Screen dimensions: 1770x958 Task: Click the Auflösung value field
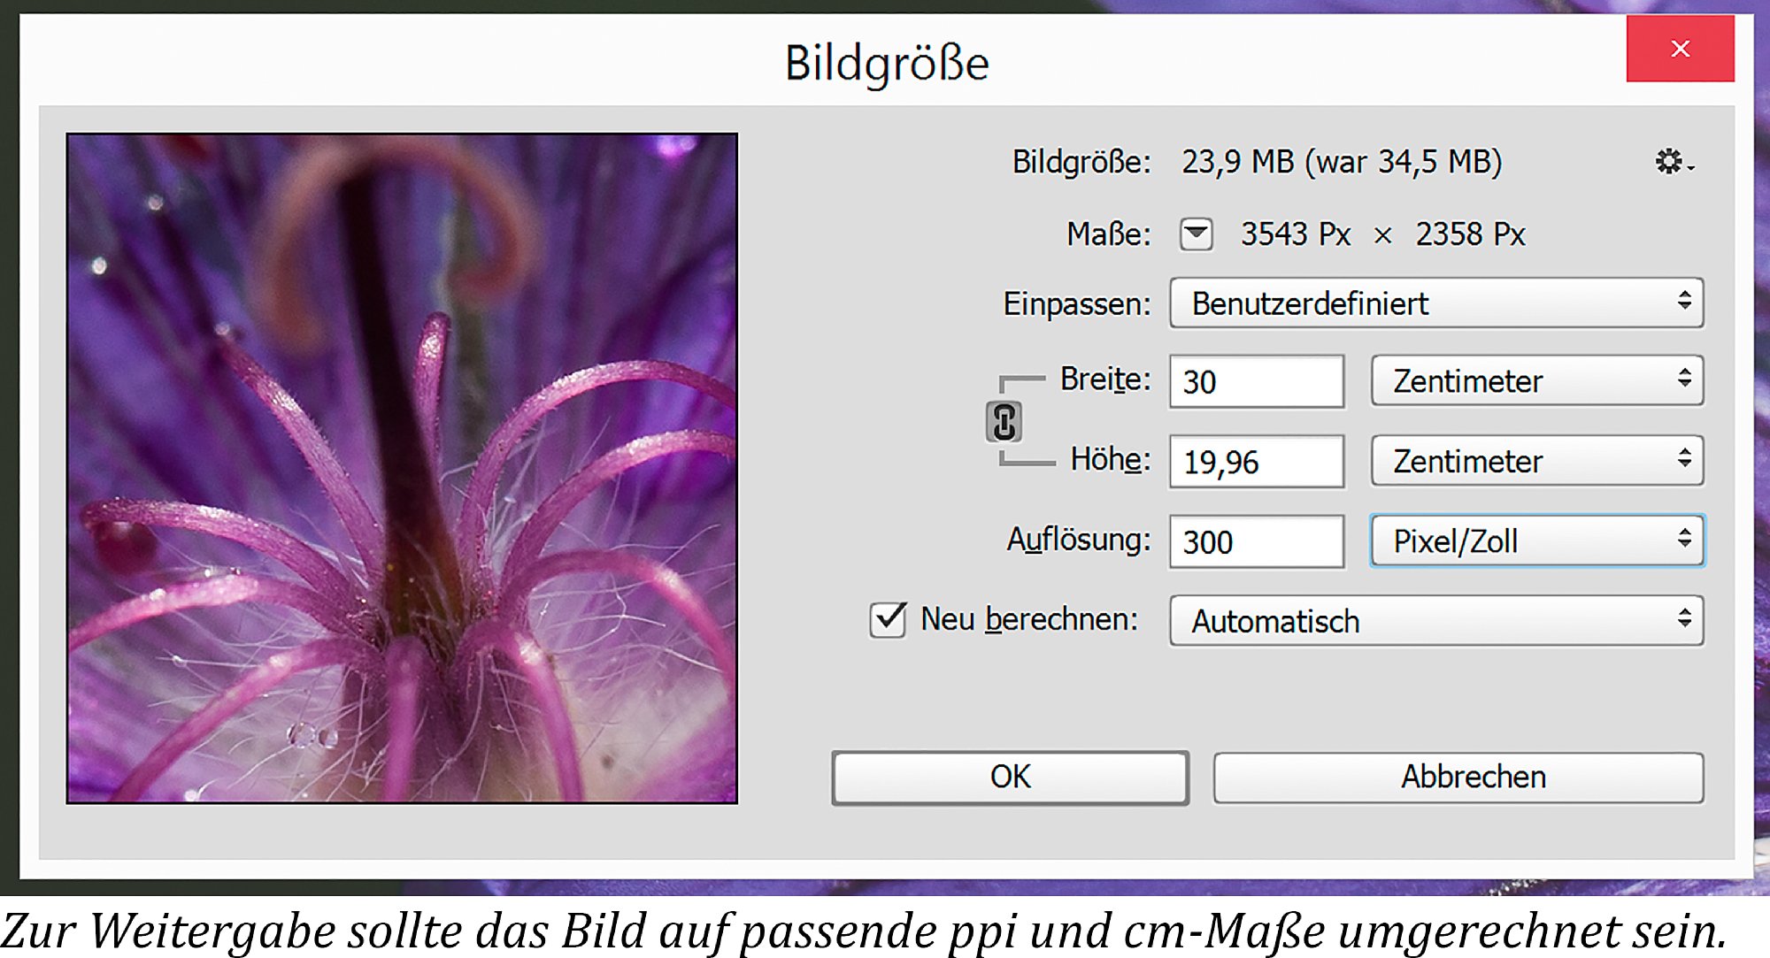click(x=1257, y=541)
